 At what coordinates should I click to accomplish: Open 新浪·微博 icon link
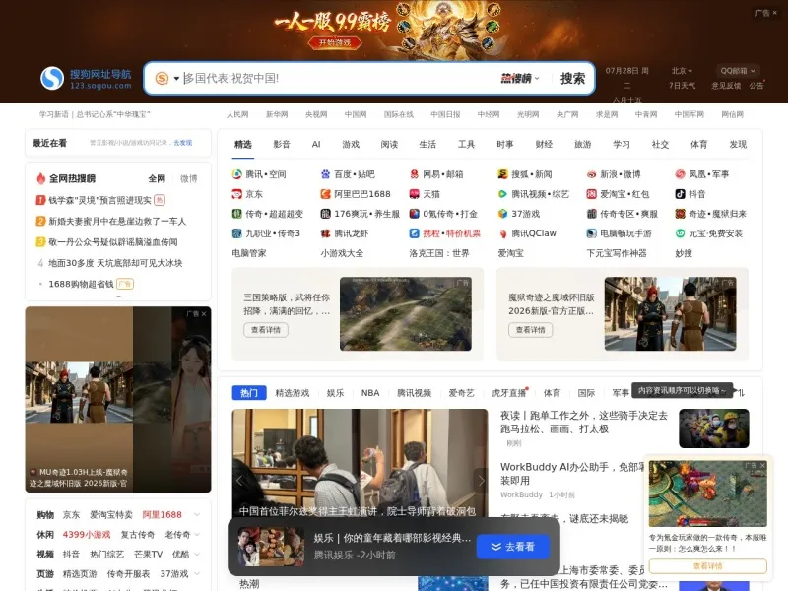click(592, 174)
